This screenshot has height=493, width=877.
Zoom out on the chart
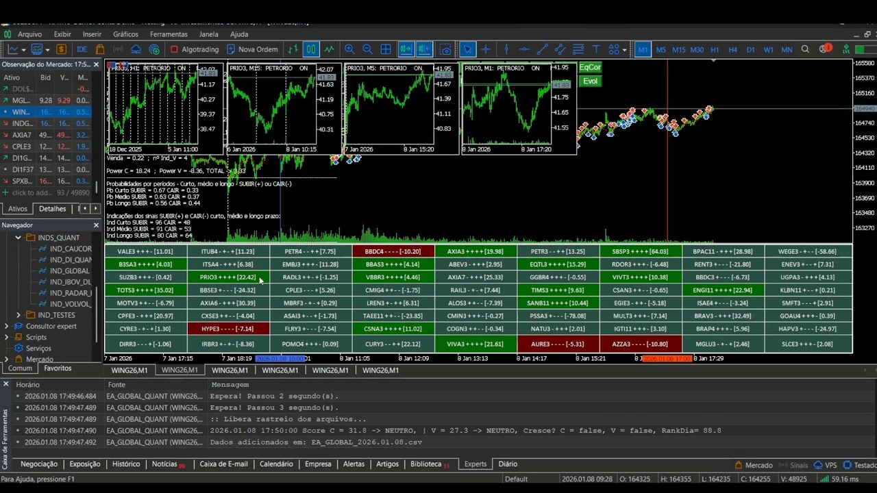click(x=367, y=49)
